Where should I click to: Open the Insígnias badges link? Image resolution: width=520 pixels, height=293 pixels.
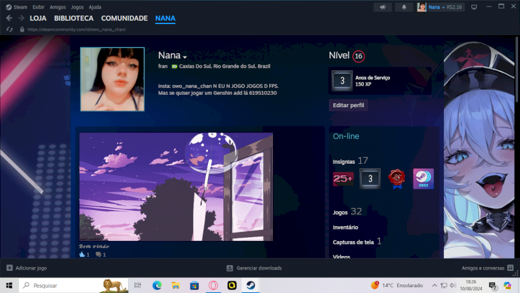[344, 160]
